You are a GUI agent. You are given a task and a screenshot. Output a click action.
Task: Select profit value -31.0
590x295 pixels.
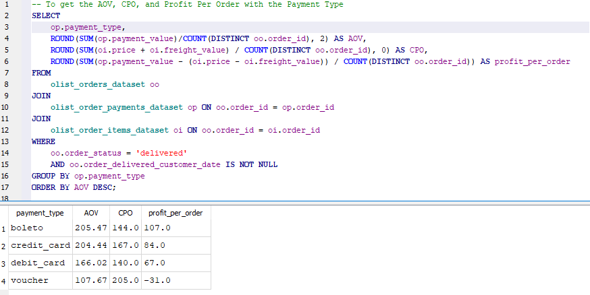tap(176, 280)
